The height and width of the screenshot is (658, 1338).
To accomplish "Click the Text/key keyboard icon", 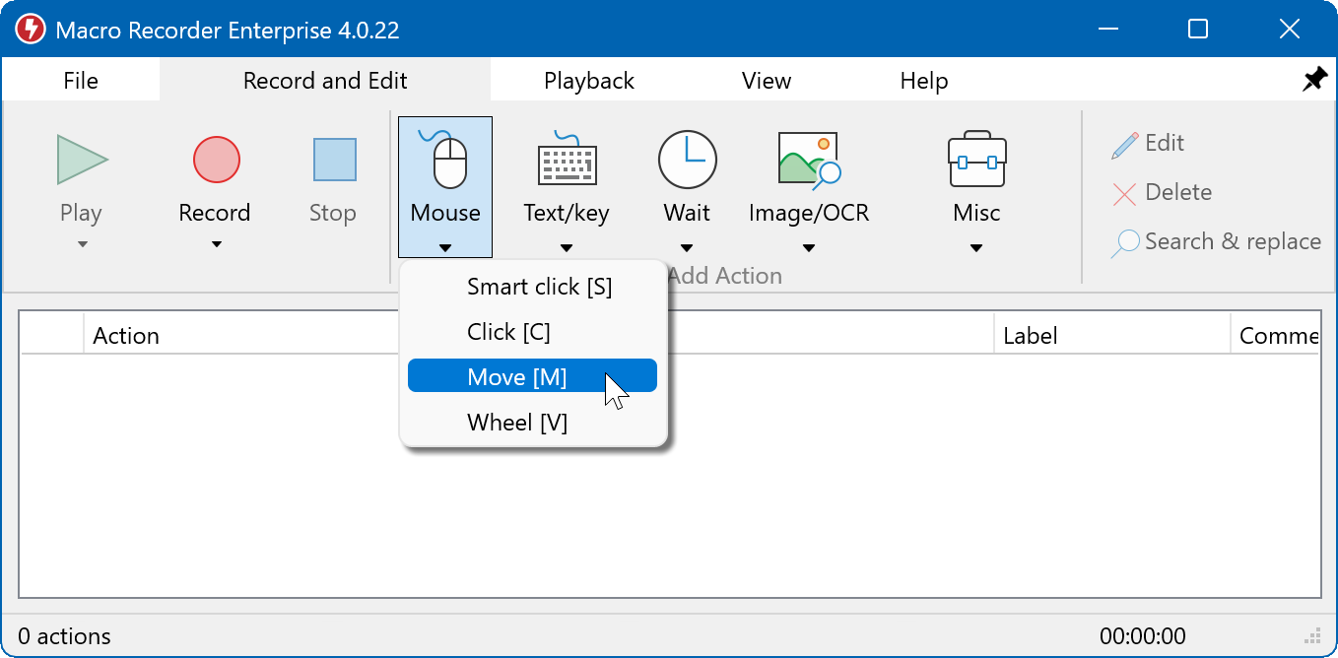I will point(567,160).
